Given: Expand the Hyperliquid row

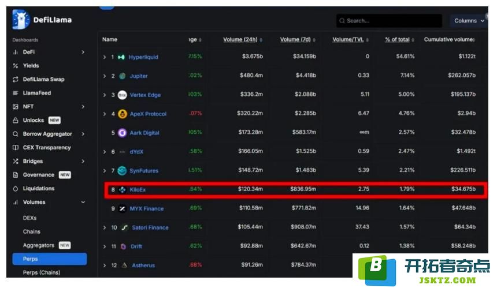Looking at the screenshot, I should coord(105,57).
